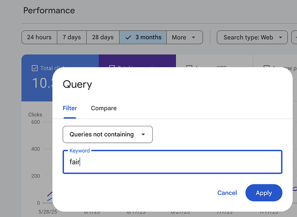Select the 24 hours date range
297x217 pixels.
point(39,37)
